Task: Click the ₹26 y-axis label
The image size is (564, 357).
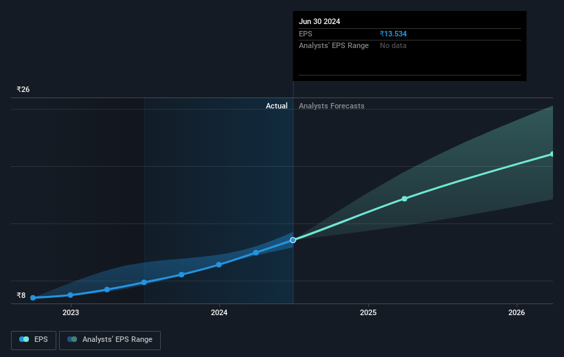Action: click(23, 89)
